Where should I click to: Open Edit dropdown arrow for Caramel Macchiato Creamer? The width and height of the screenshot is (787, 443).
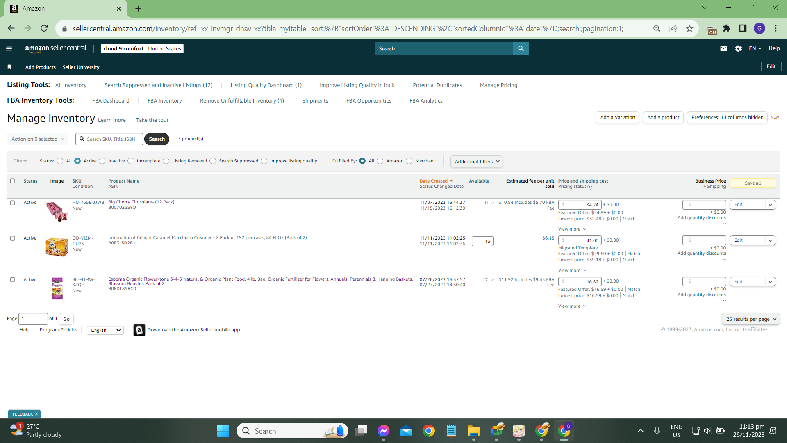(771, 240)
